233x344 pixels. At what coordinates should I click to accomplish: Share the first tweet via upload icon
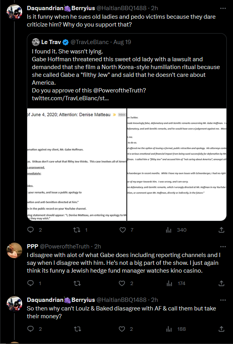click(x=221, y=230)
